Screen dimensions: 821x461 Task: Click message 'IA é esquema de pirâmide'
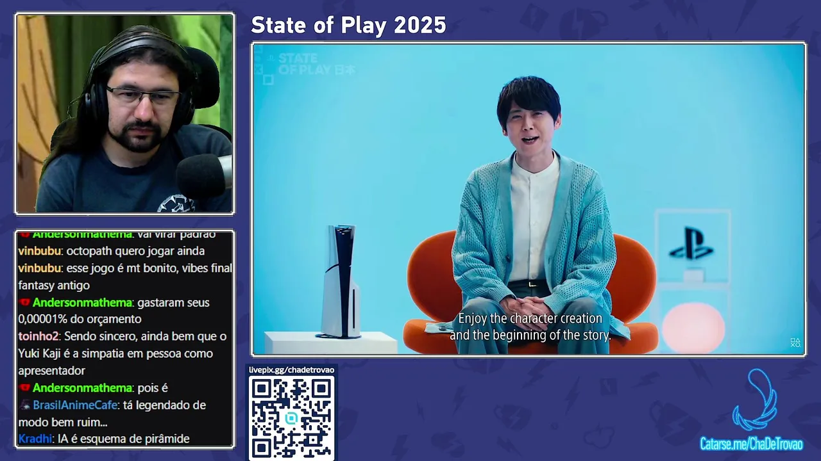coord(123,439)
